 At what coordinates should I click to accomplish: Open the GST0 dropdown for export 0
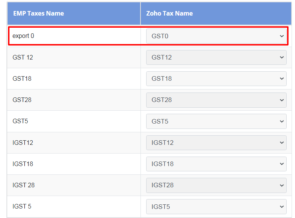pyautogui.click(x=216, y=36)
